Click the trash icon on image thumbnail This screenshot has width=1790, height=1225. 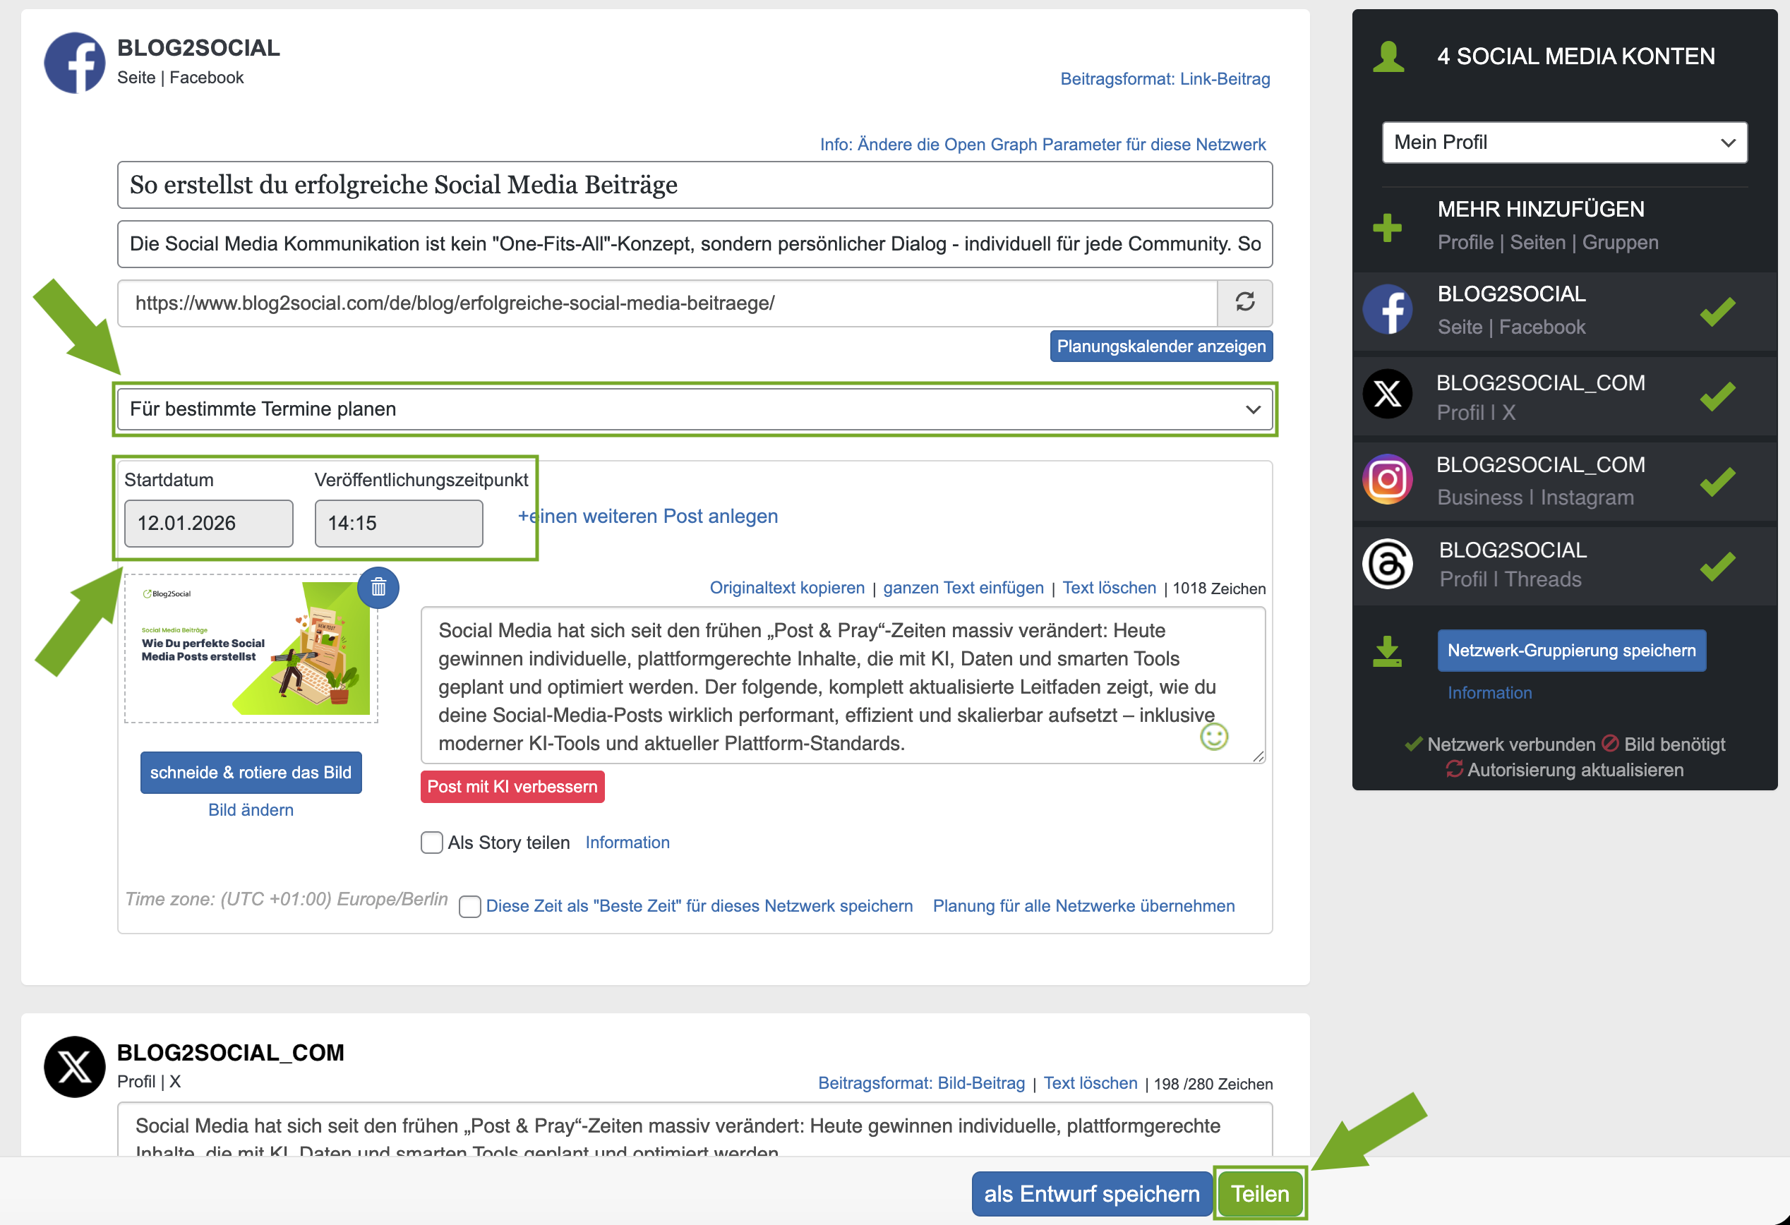(378, 588)
